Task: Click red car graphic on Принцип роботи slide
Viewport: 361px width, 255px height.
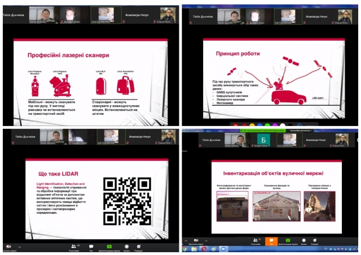Action: [289, 97]
